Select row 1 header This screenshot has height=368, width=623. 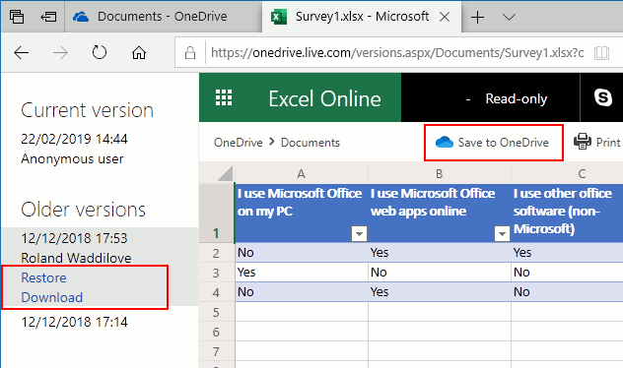pos(217,213)
